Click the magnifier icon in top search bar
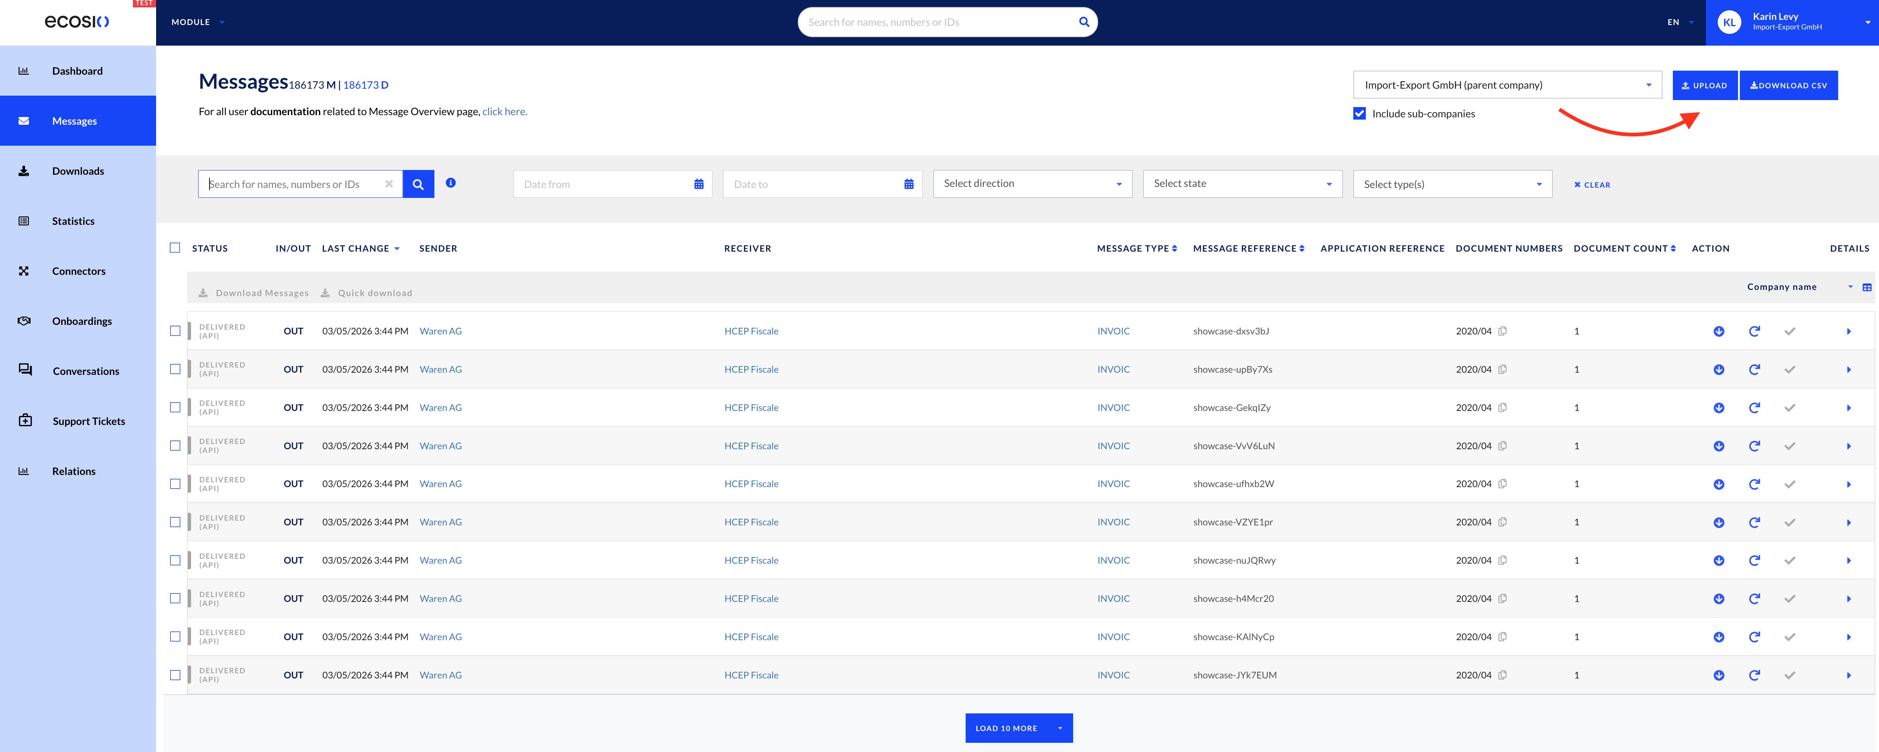This screenshot has height=752, width=1879. pos(1084,22)
